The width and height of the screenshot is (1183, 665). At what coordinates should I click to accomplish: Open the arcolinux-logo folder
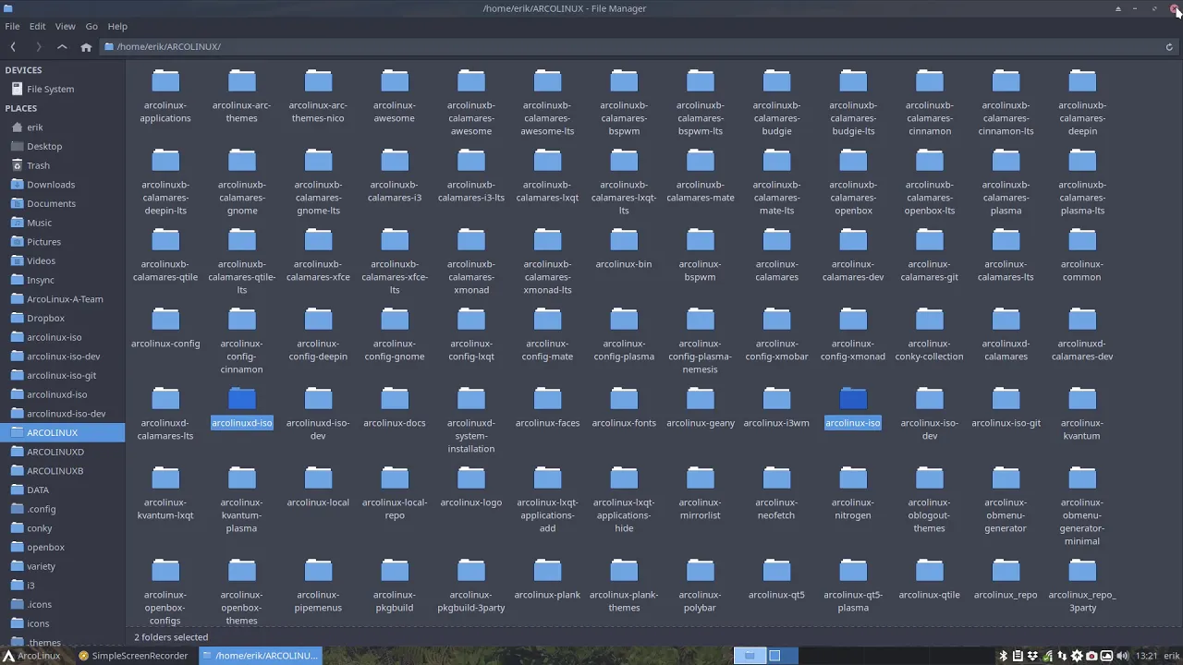point(471,487)
